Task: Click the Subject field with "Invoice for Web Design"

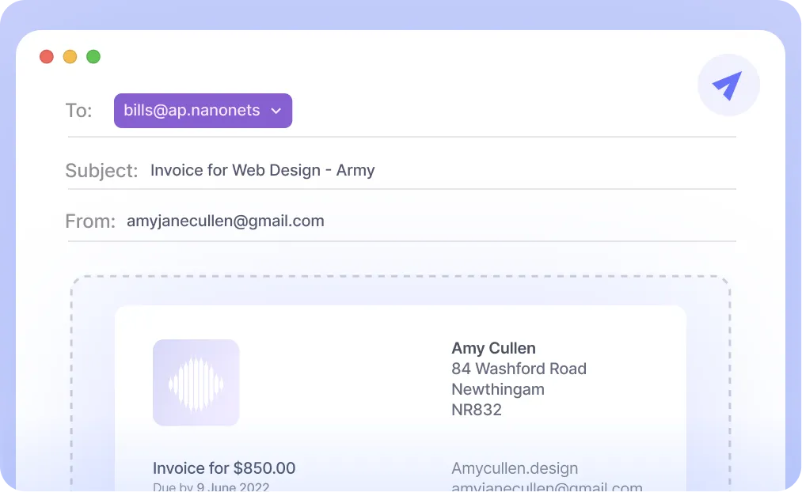Action: click(262, 170)
